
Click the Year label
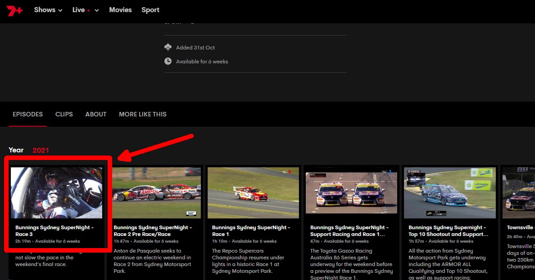[x=16, y=150]
